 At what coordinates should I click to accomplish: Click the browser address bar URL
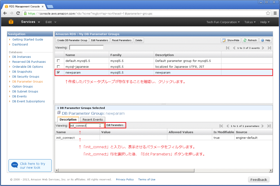90,14
